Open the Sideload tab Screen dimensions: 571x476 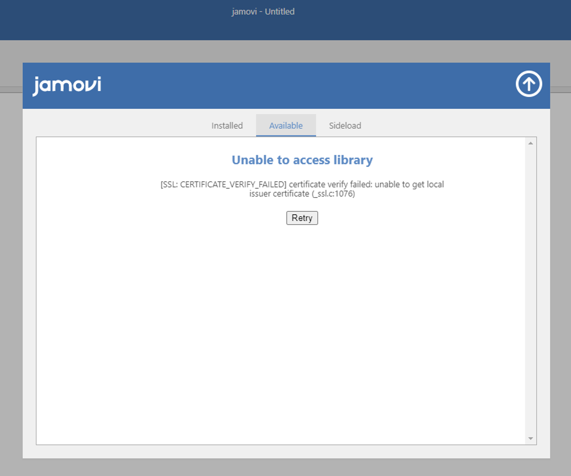[x=345, y=126]
